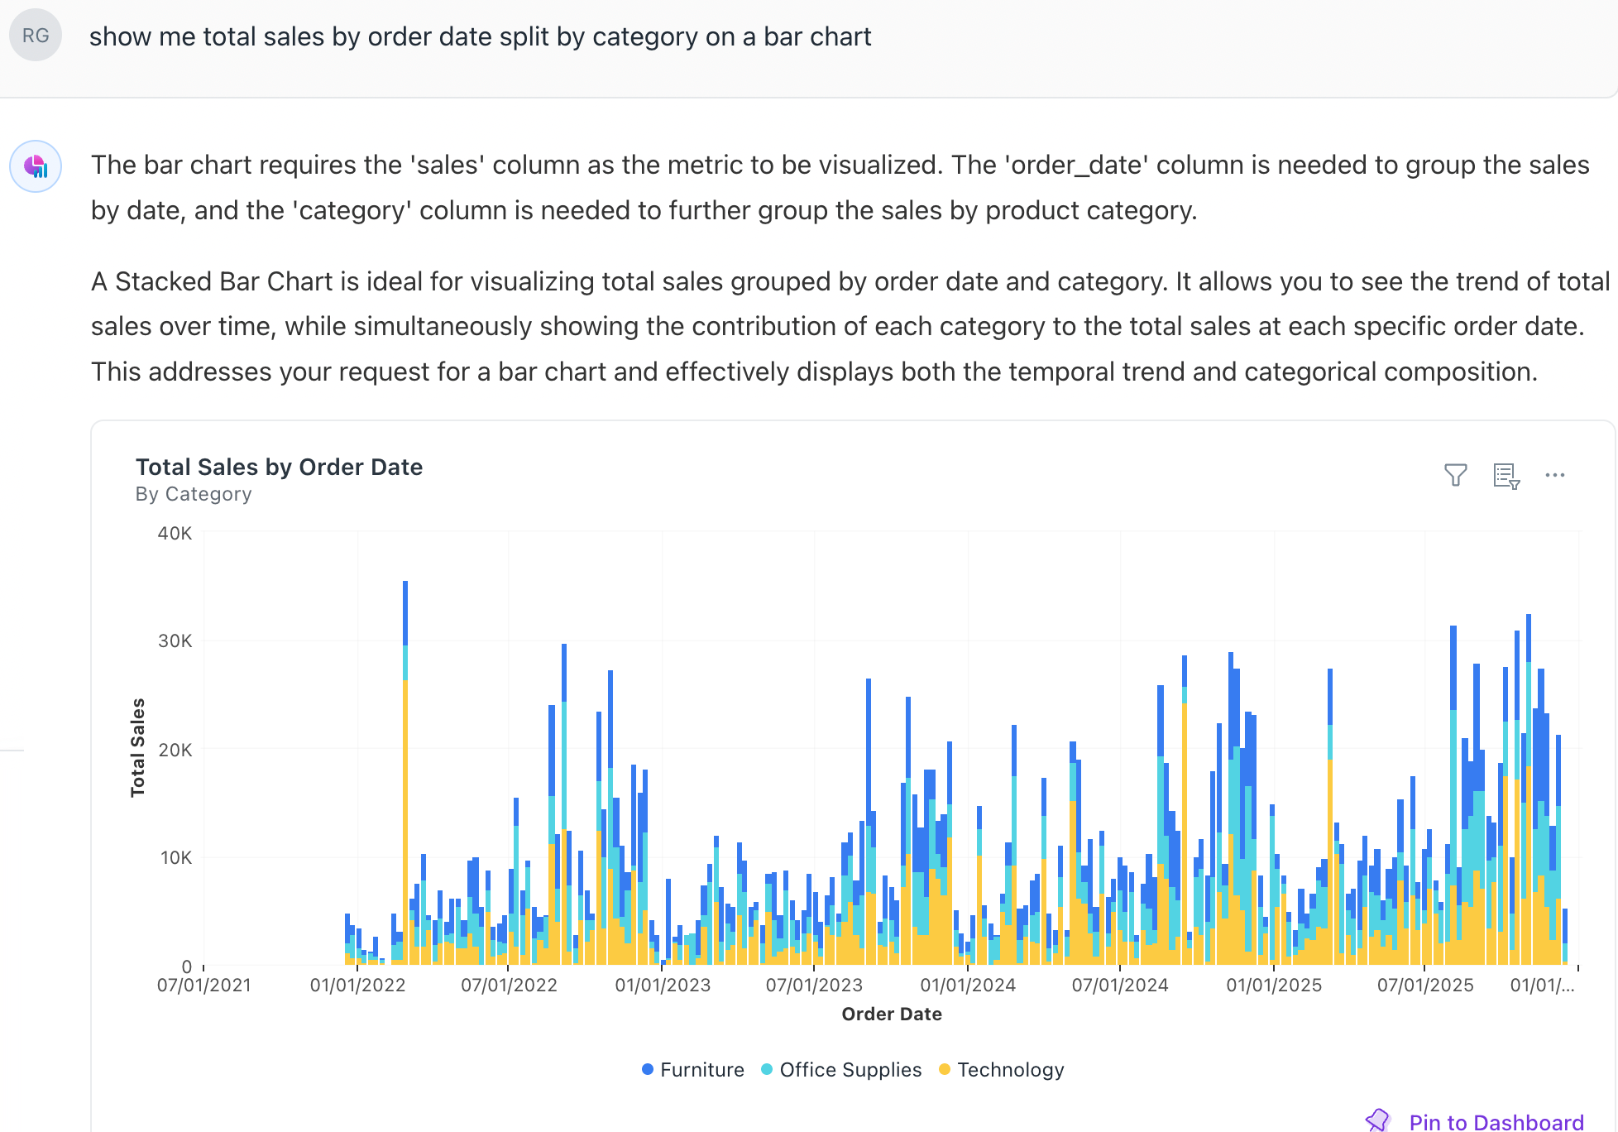This screenshot has width=1618, height=1132.
Task: Click the pin icon beside Pin to Dashboard
Action: [1378, 1120]
